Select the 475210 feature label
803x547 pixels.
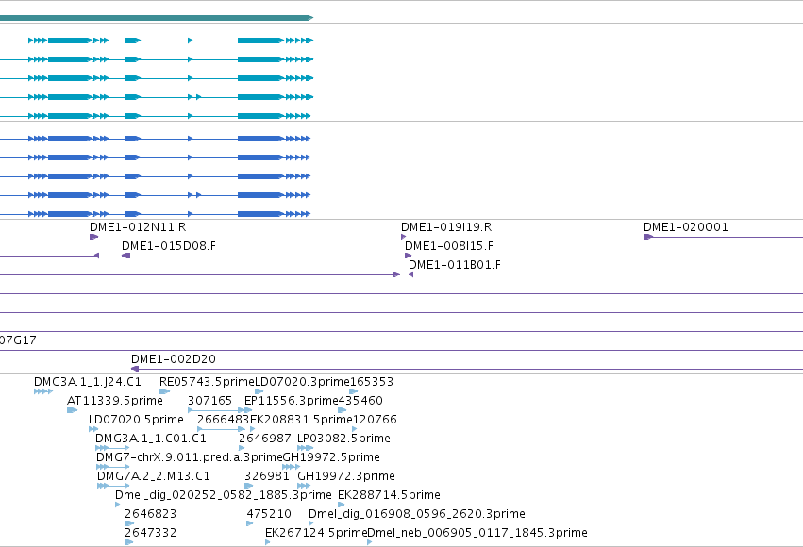269,514
